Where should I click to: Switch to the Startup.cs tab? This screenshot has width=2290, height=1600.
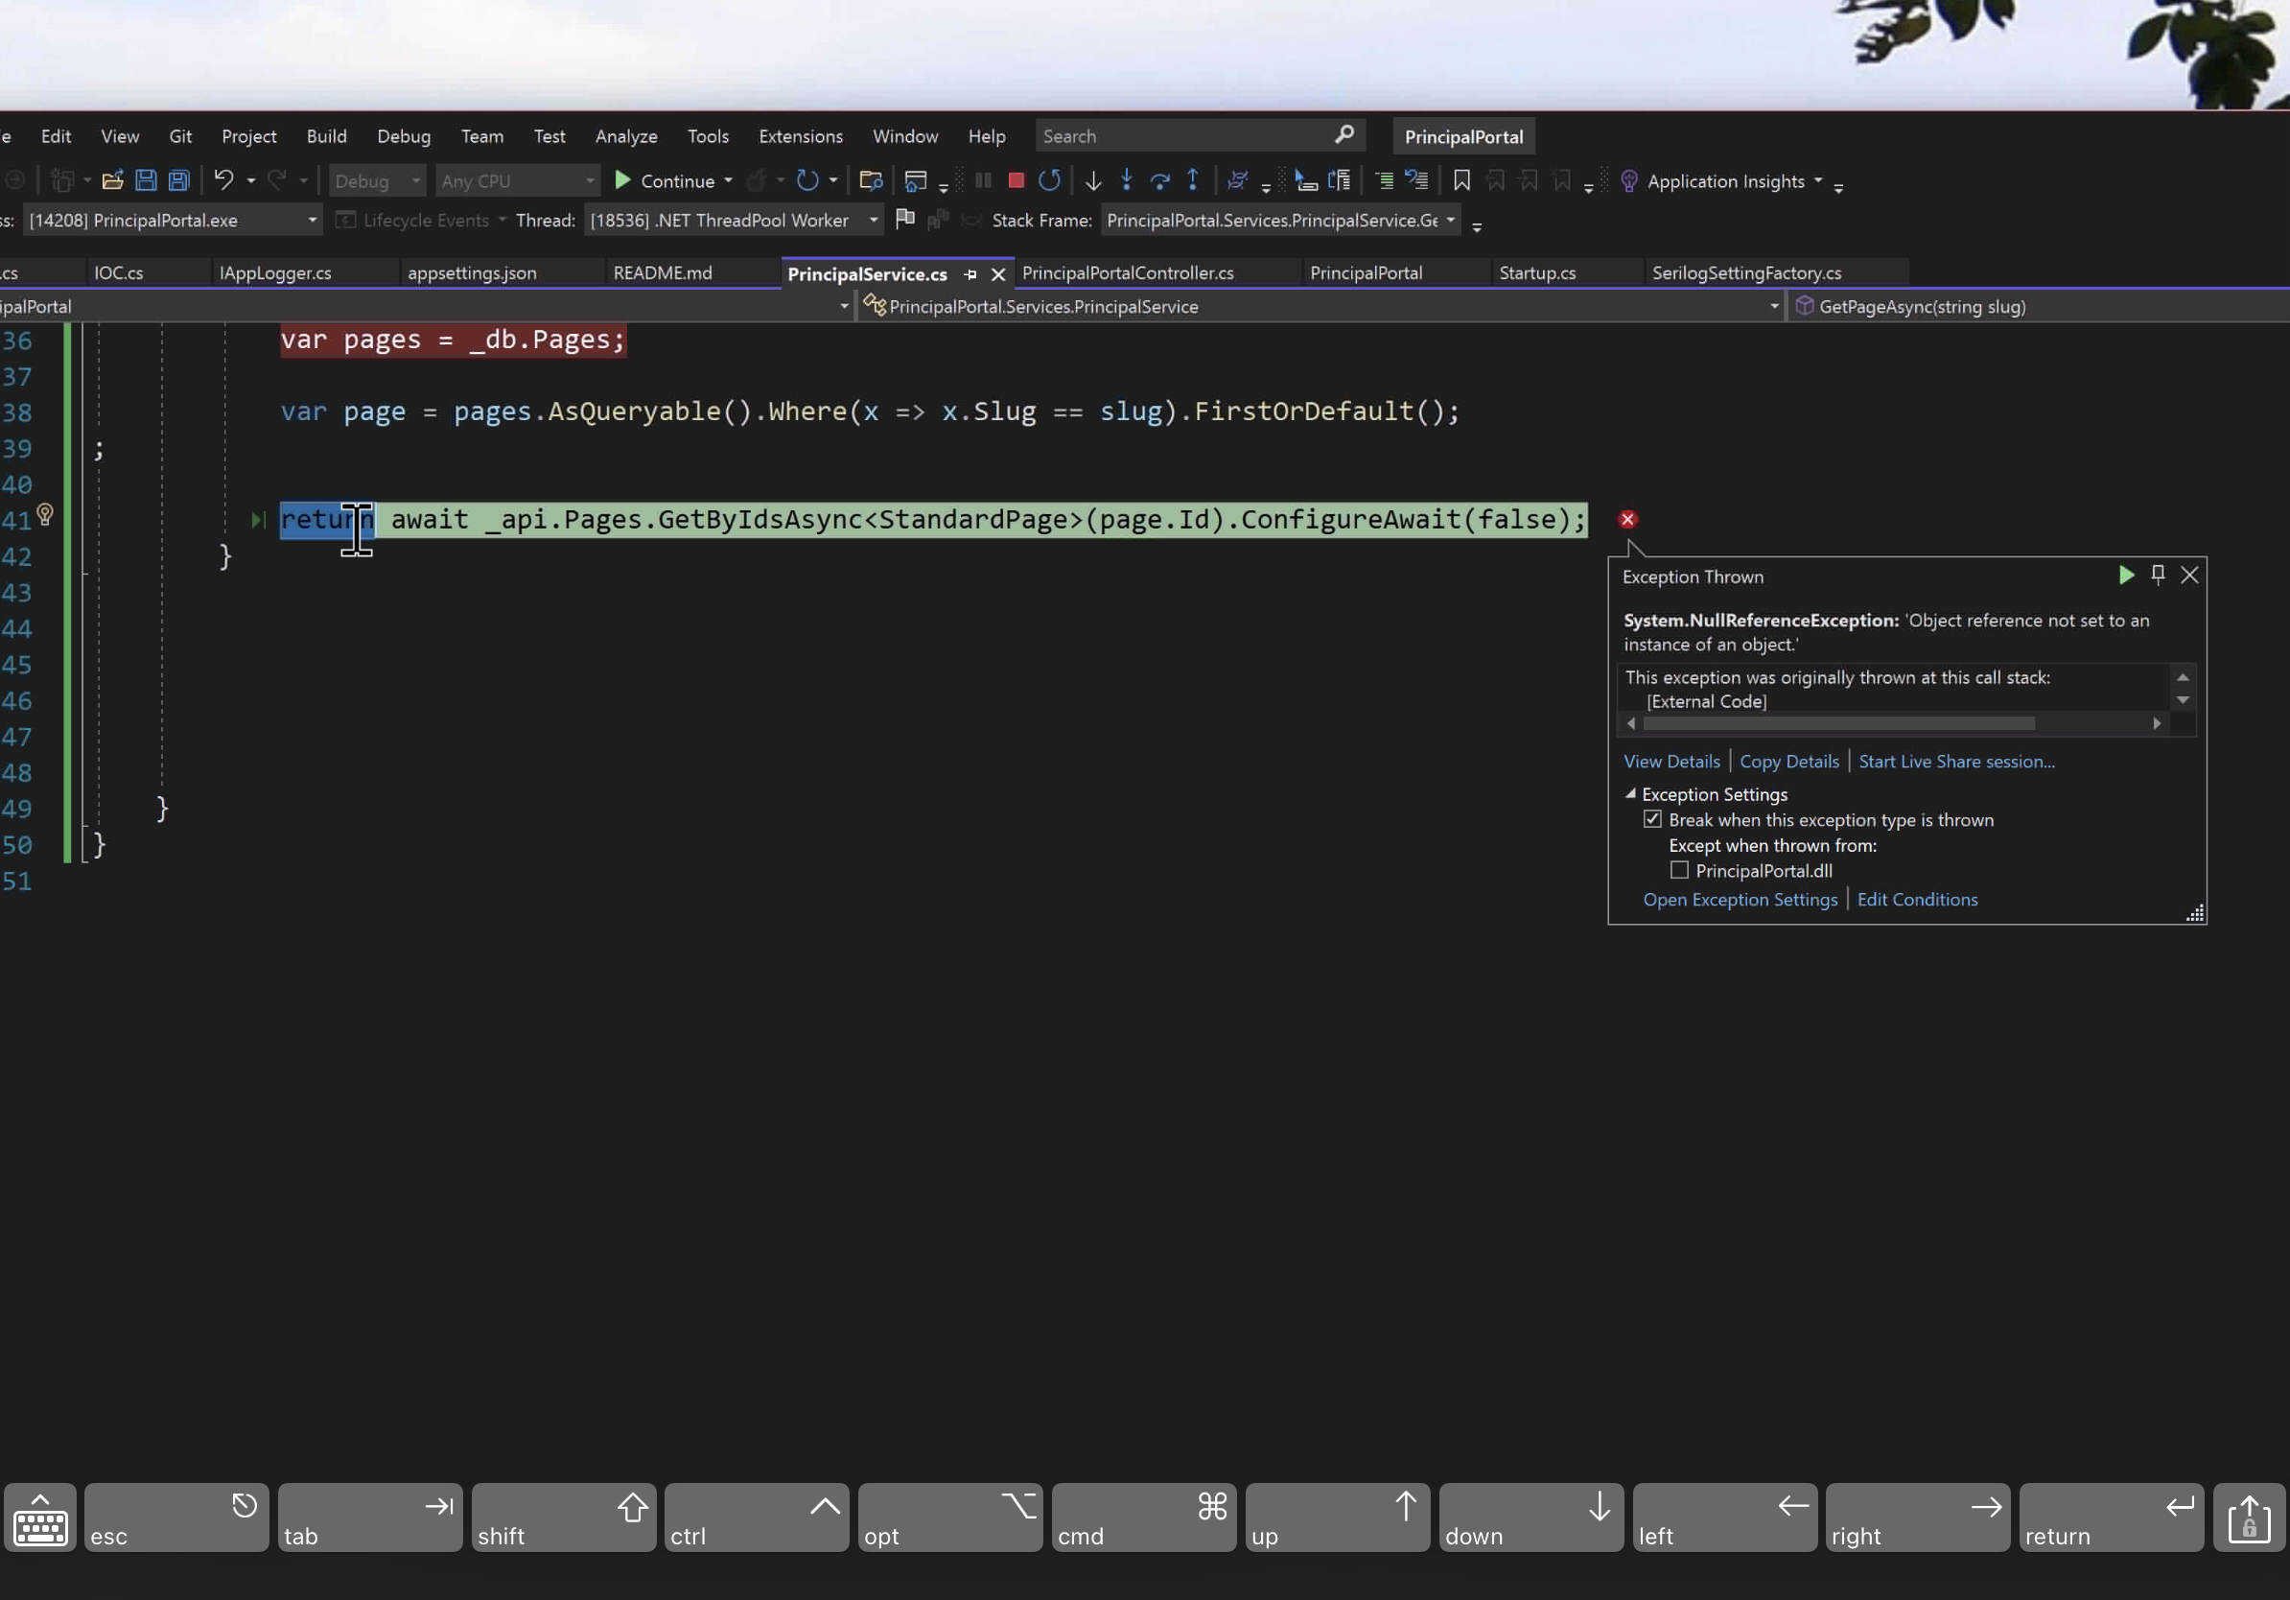pos(1537,272)
